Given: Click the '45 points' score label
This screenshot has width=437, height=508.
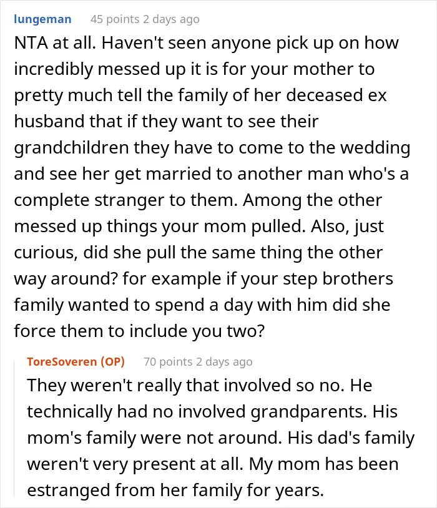Looking at the screenshot, I should [x=115, y=19].
